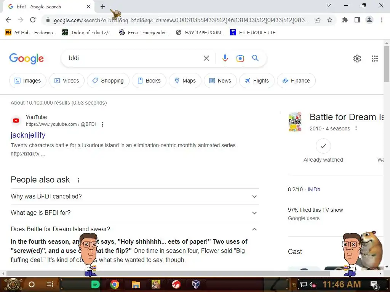The image size is (390, 292).
Task: Focus the address bar URL
Action: [x=181, y=20]
